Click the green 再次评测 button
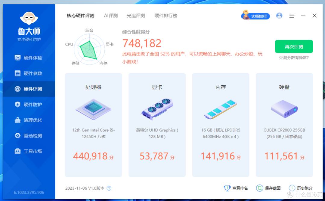Image resolution: width=325 pixels, height=201 pixels. pyautogui.click(x=294, y=46)
